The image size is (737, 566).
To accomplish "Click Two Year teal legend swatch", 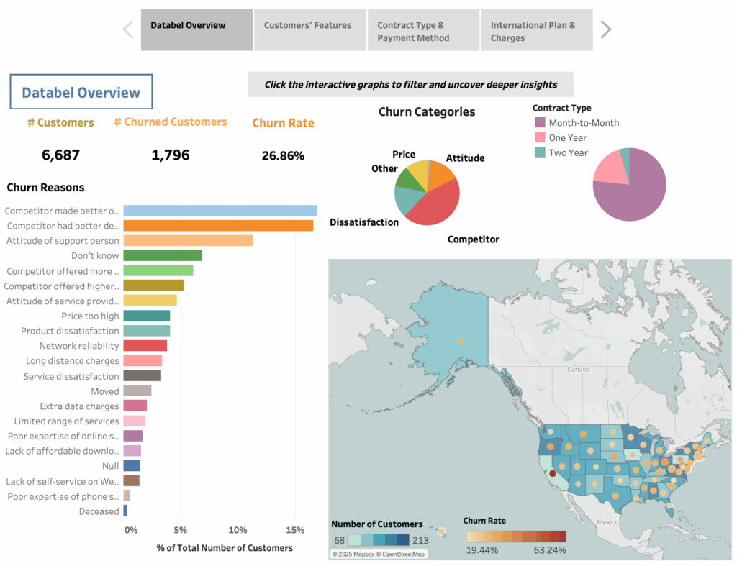I will coord(540,152).
